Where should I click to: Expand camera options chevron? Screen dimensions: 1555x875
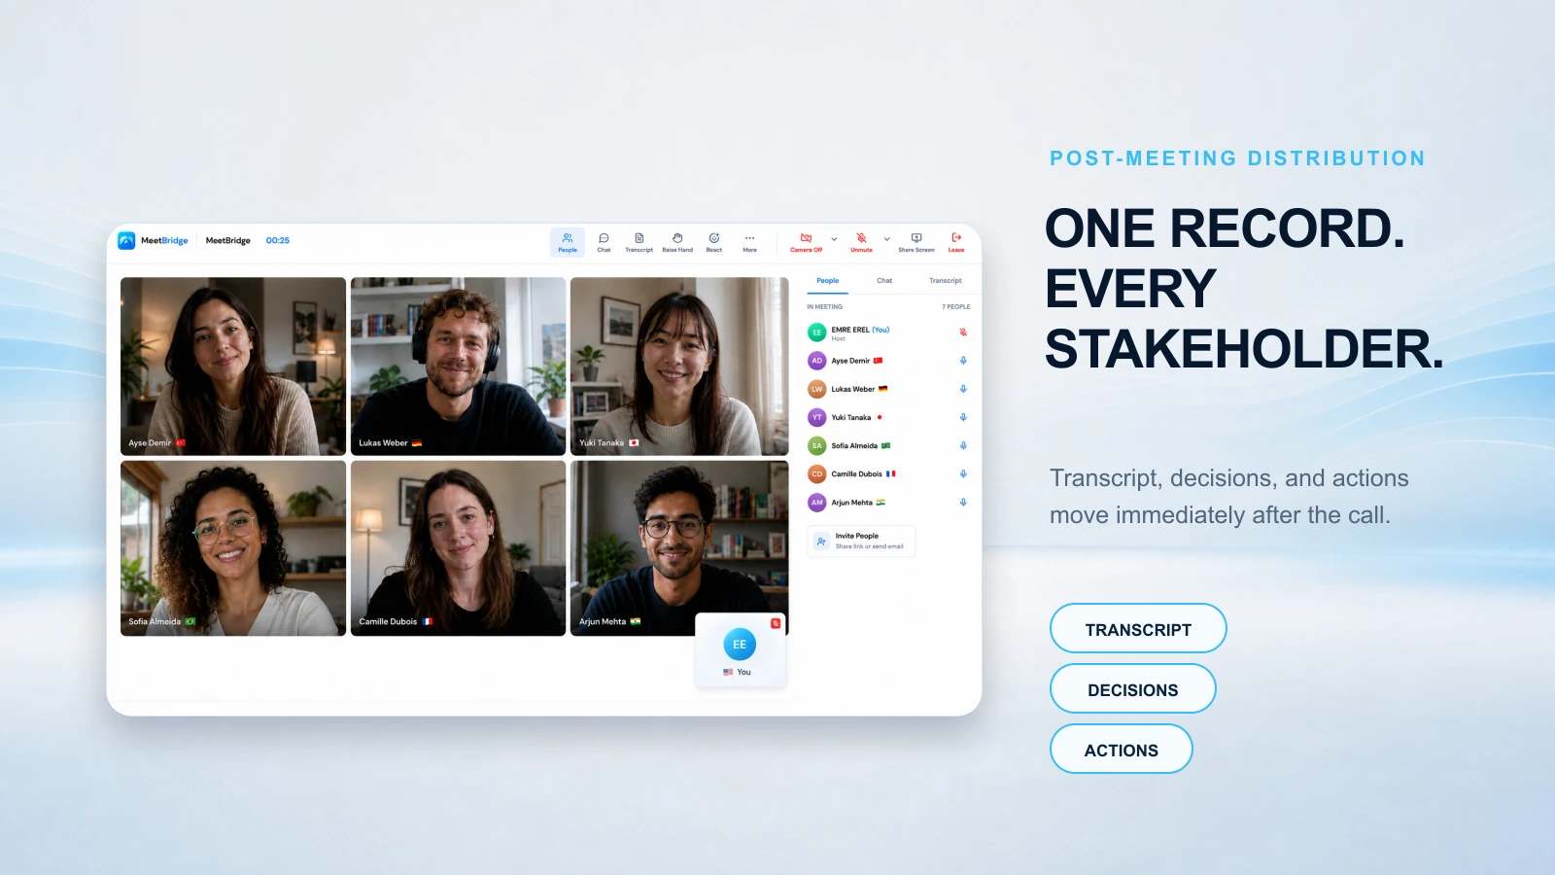click(834, 239)
